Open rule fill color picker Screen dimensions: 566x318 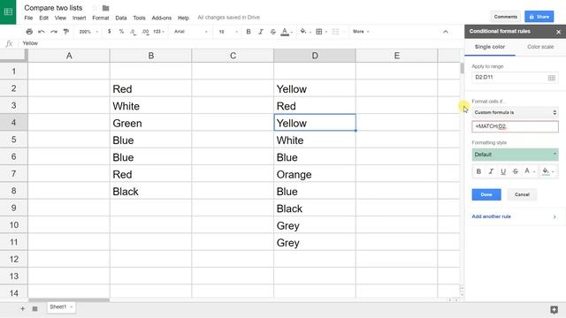tap(548, 171)
